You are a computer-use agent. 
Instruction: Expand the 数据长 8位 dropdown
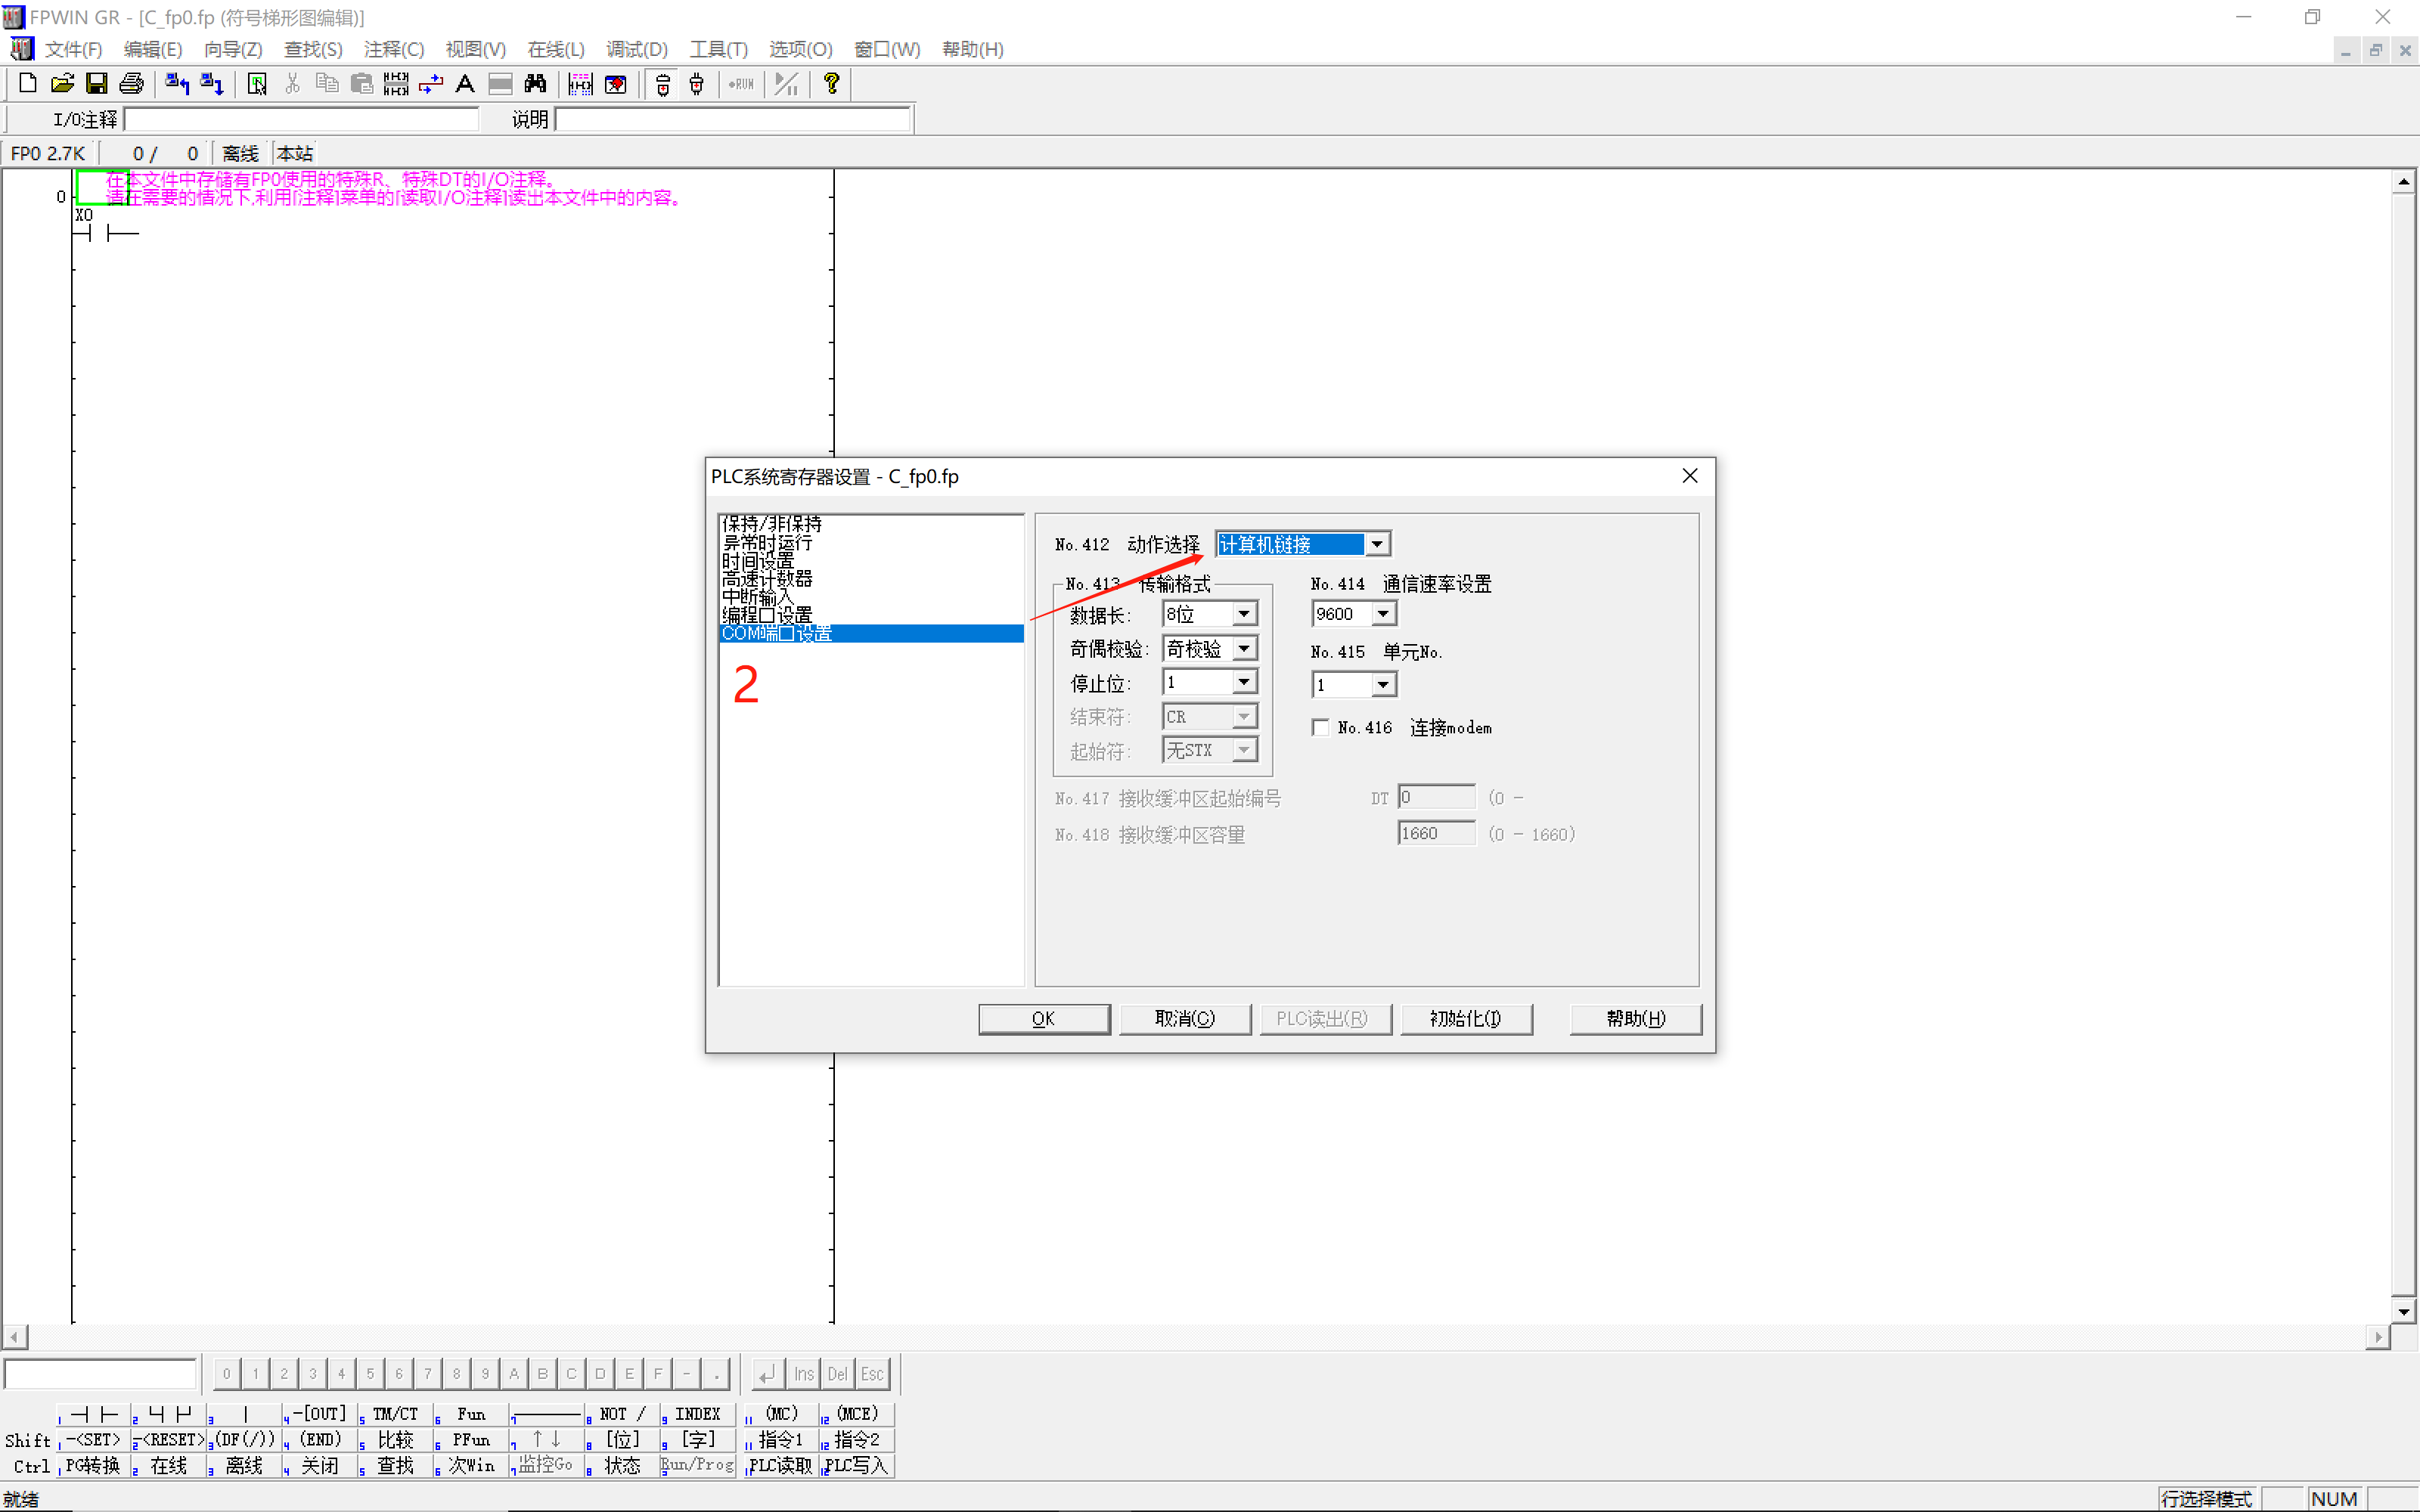click(1243, 614)
